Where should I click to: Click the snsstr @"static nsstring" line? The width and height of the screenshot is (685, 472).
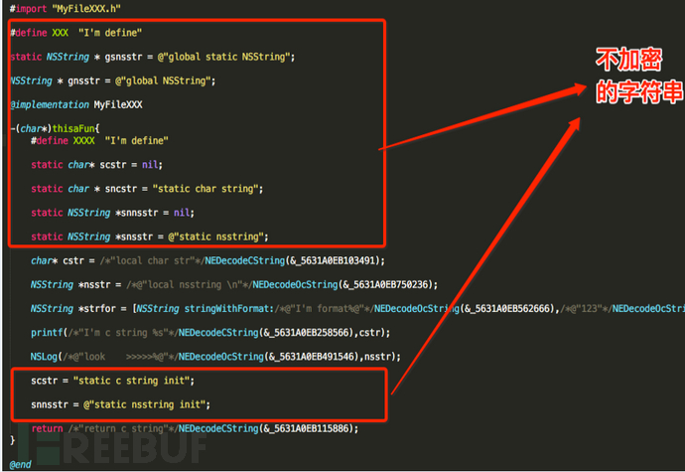coord(149,237)
